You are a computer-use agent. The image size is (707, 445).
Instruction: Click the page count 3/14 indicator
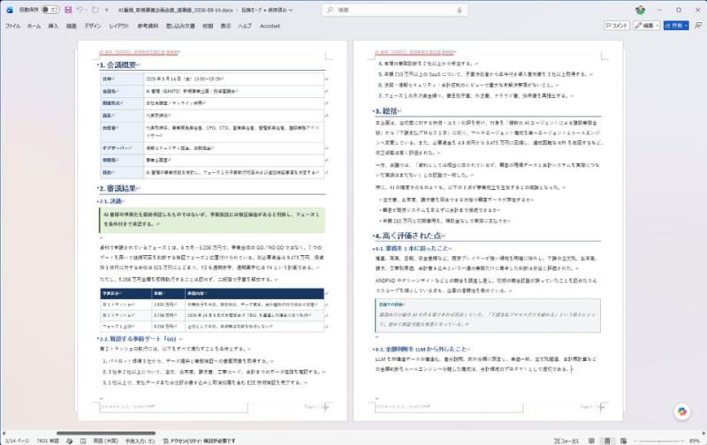[17, 441]
